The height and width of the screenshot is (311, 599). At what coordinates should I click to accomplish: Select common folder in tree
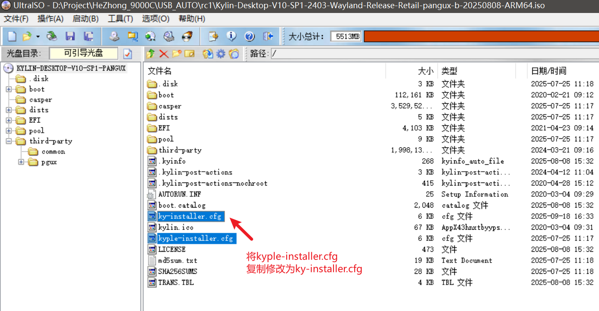point(53,152)
